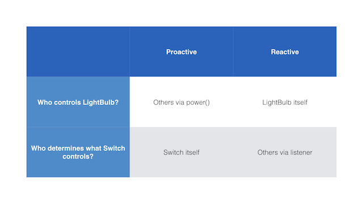The height and width of the screenshot is (204, 363).
Task: Select the "LightBulb itself" cell
Action: [285, 102]
